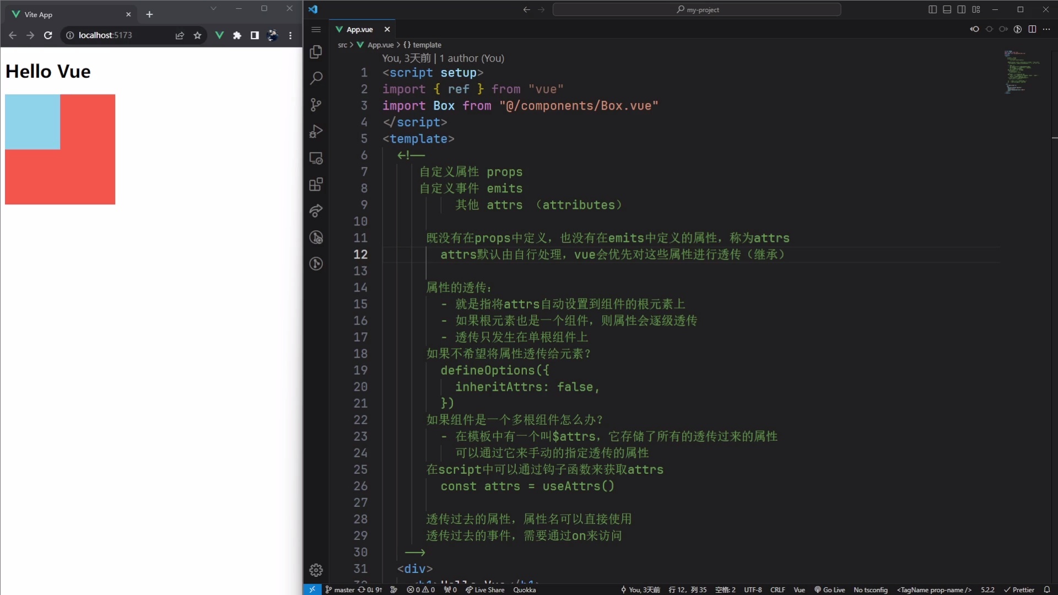Open the Search view in the activity bar
Viewport: 1058px width, 595px height.
click(316, 78)
